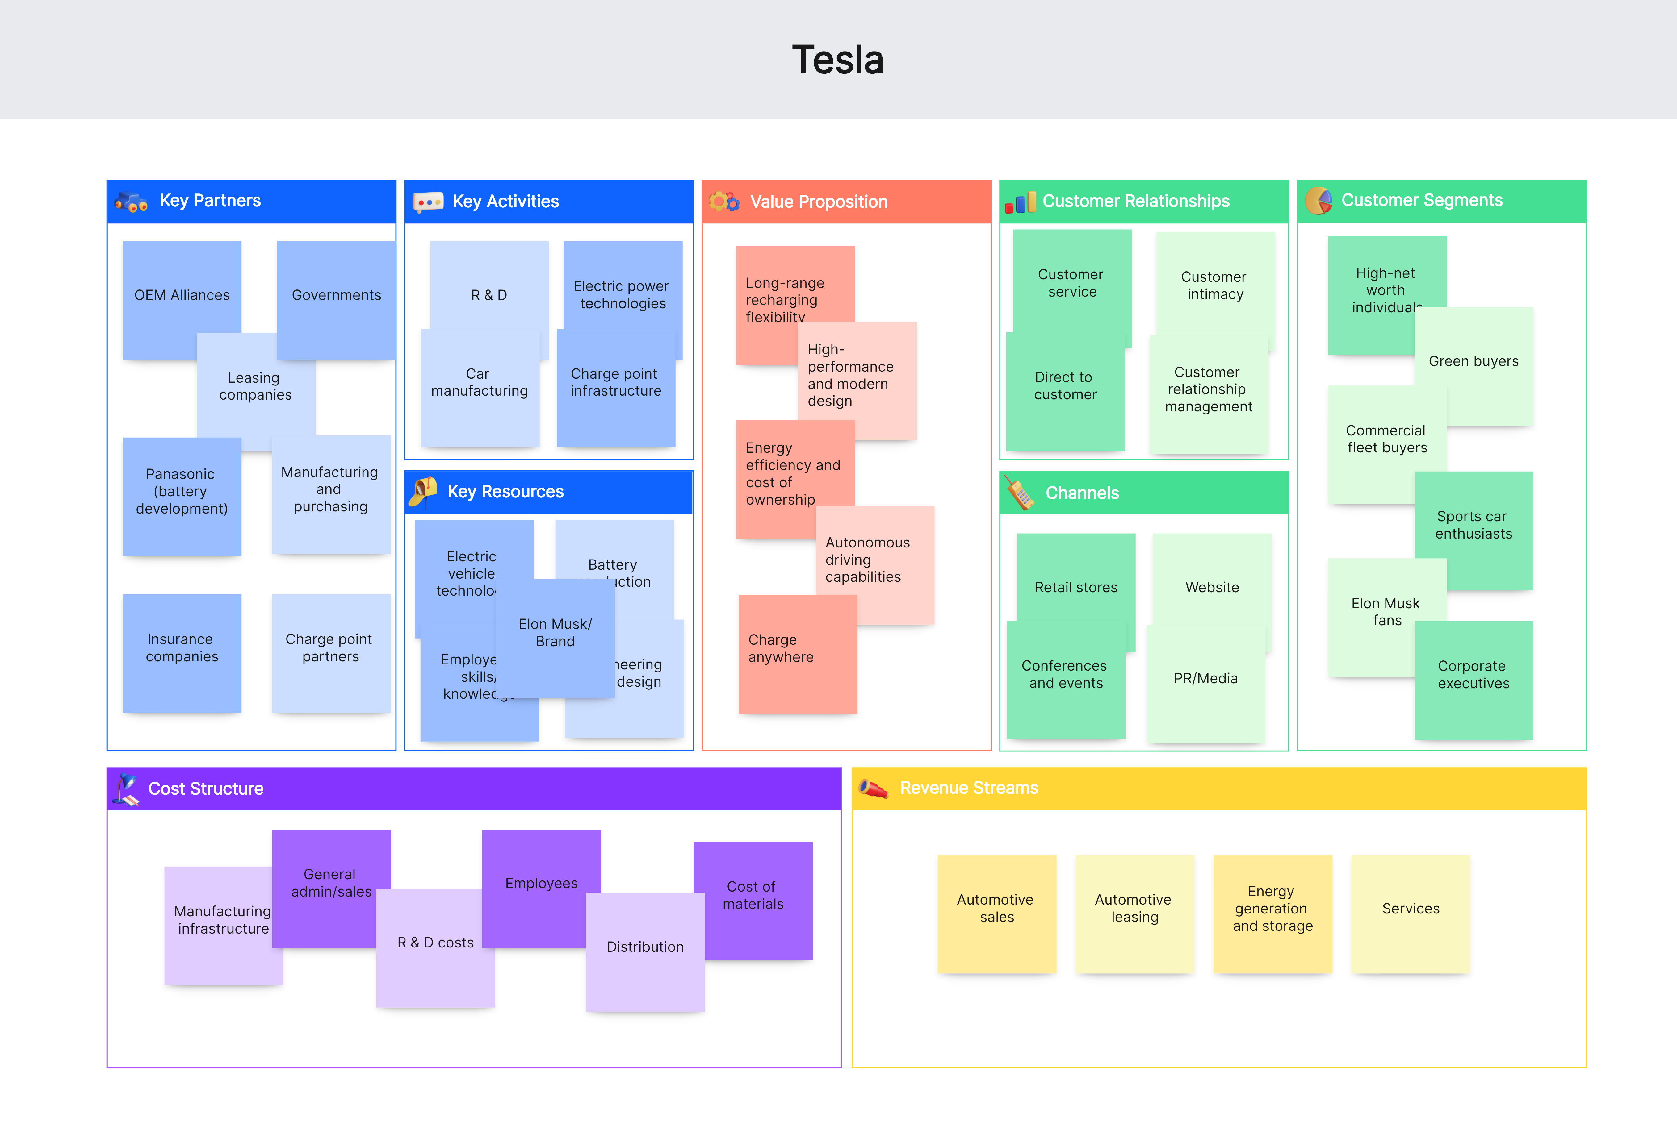Viewport: 1677px width, 1136px height.
Task: Select the Tesla title text
Action: coord(838,60)
